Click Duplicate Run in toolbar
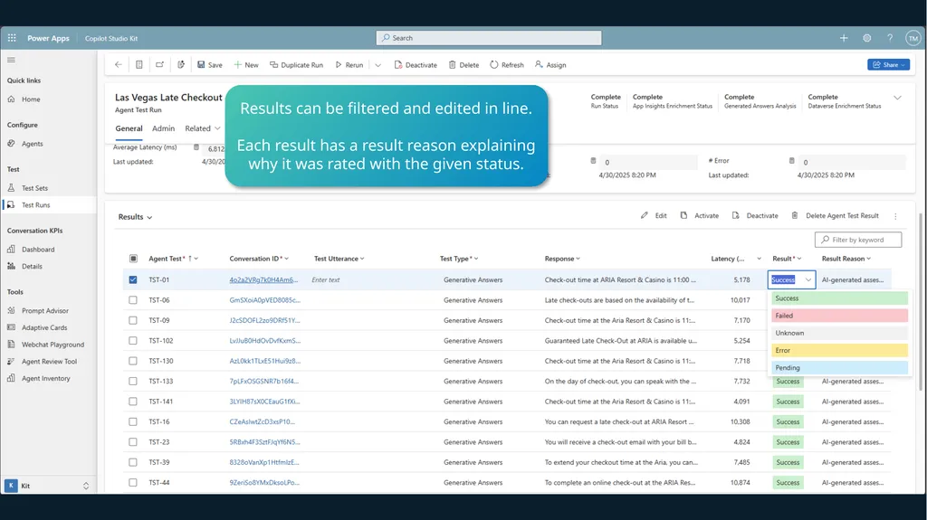 coord(296,65)
